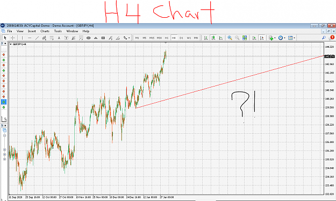Expand the first Navigator plus node
Screen dimensions: 336x201
click(x=4, y=150)
